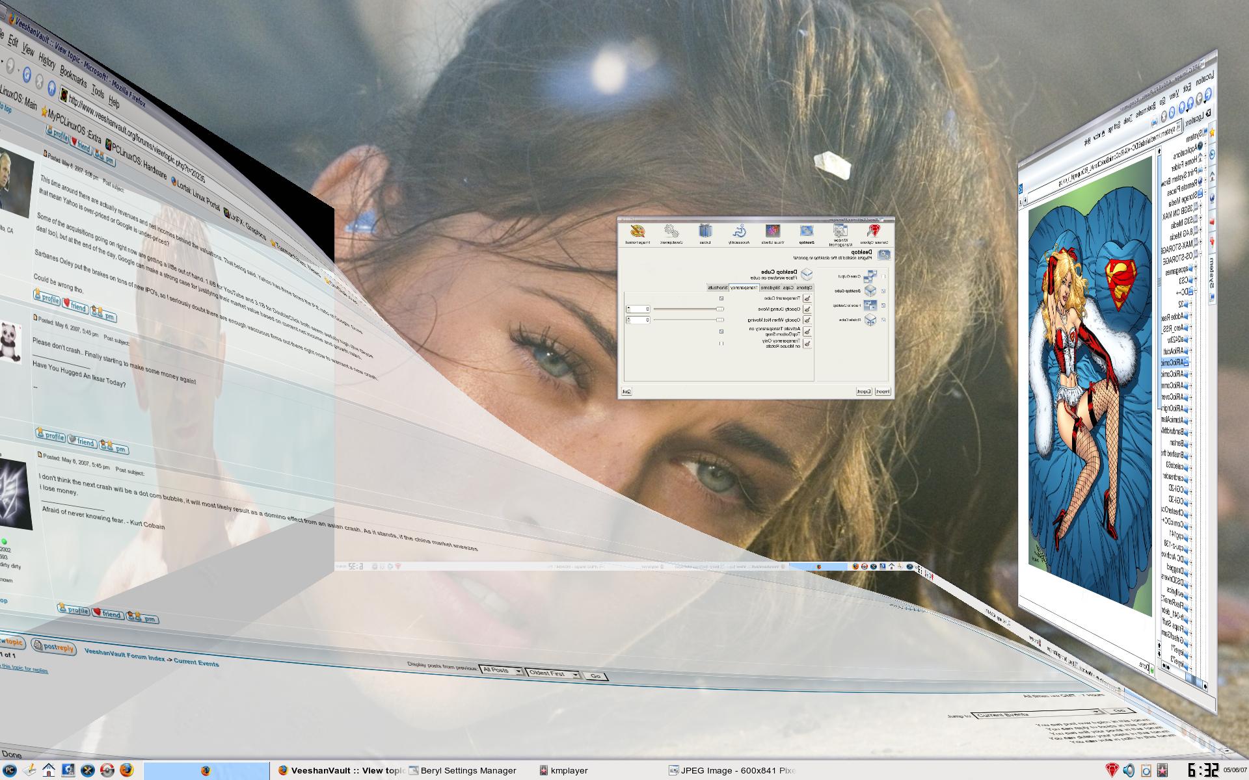This screenshot has width=1249, height=780.
Task: Reset Opacity When Not Moving broom icon
Action: 807,320
